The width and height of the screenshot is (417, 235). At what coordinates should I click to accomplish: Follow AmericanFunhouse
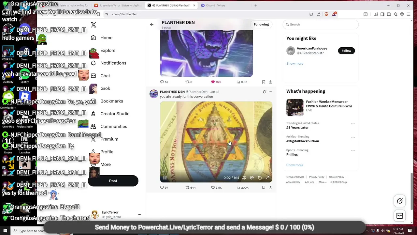click(346, 51)
